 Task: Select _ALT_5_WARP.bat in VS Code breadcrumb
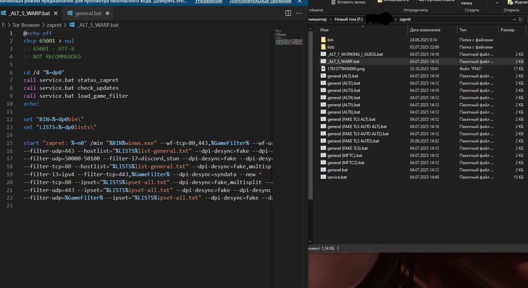(x=98, y=25)
